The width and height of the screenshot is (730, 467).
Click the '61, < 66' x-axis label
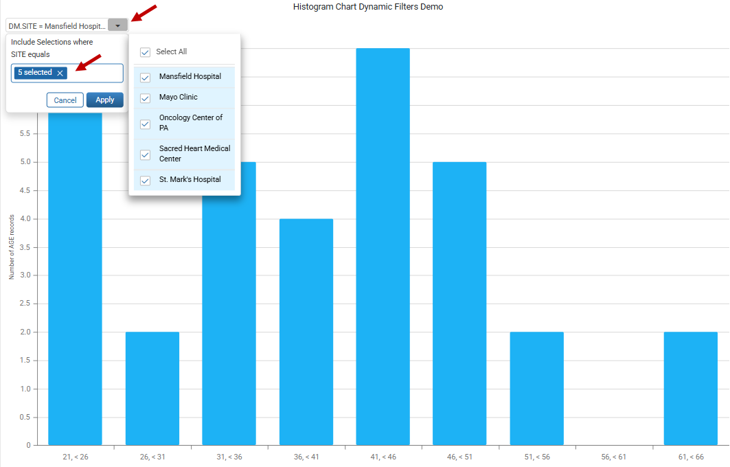(691, 457)
